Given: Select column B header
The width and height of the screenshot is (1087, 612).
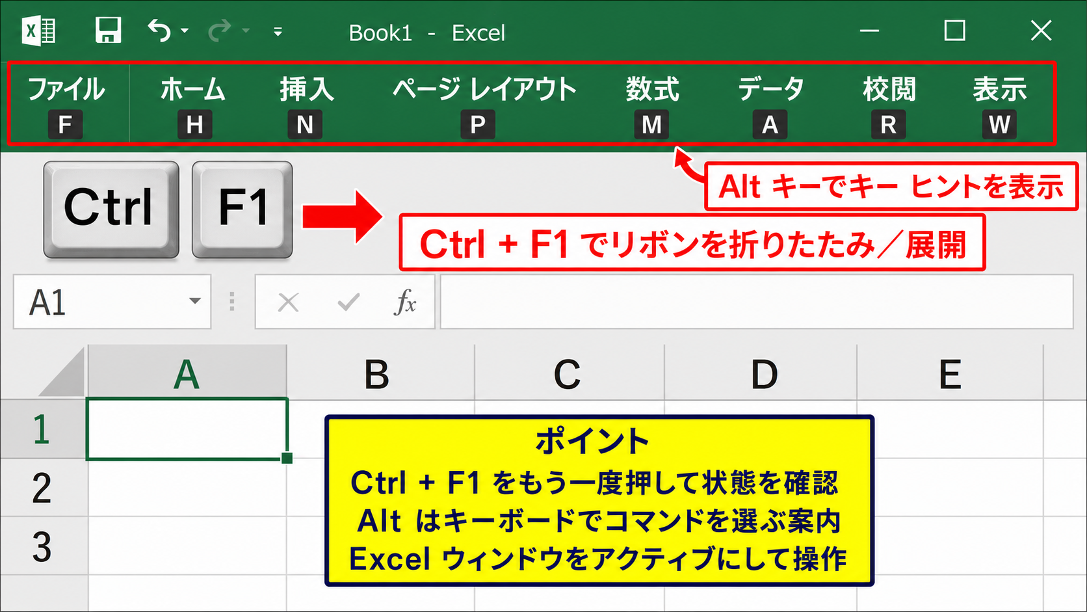Looking at the screenshot, I should tap(381, 373).
